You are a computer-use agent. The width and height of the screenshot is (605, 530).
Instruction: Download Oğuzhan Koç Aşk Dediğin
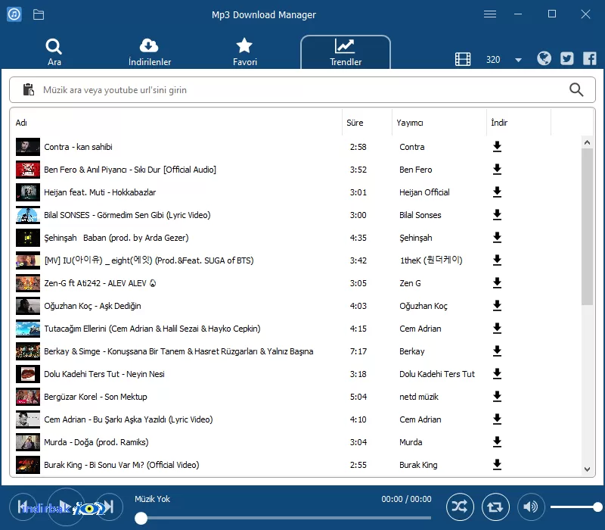coord(497,306)
